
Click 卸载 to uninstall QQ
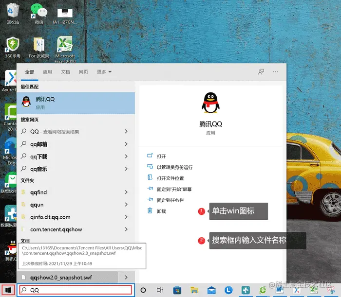click(161, 211)
